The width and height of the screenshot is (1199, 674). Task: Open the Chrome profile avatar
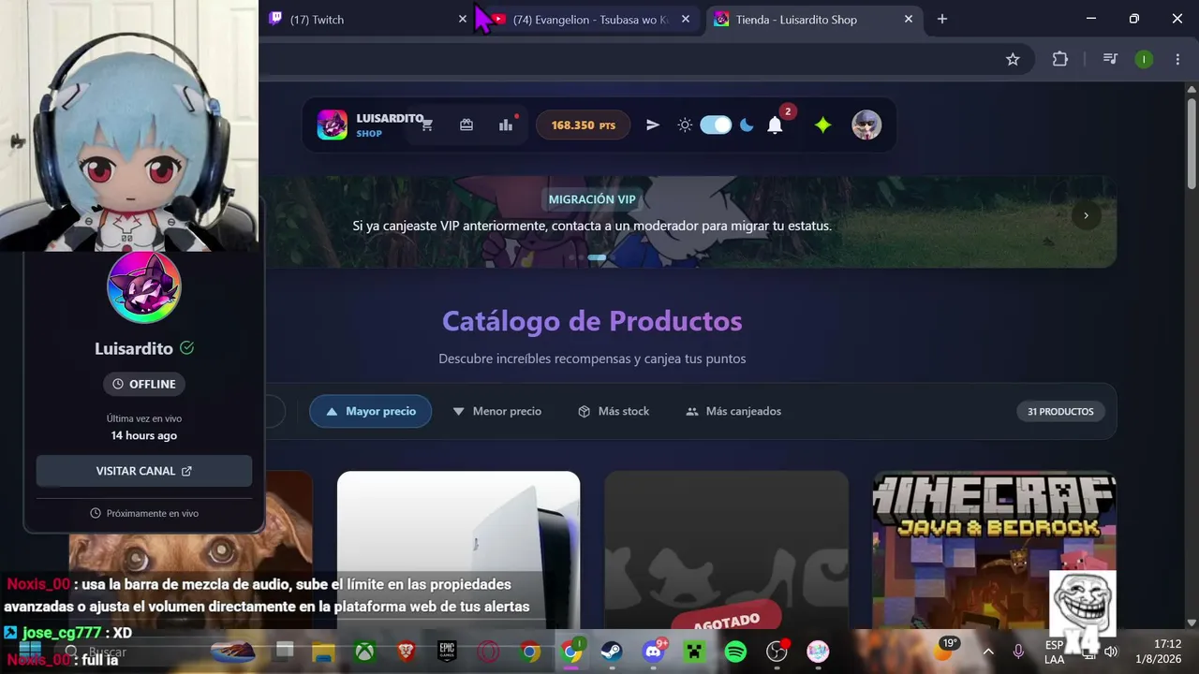click(x=1144, y=59)
